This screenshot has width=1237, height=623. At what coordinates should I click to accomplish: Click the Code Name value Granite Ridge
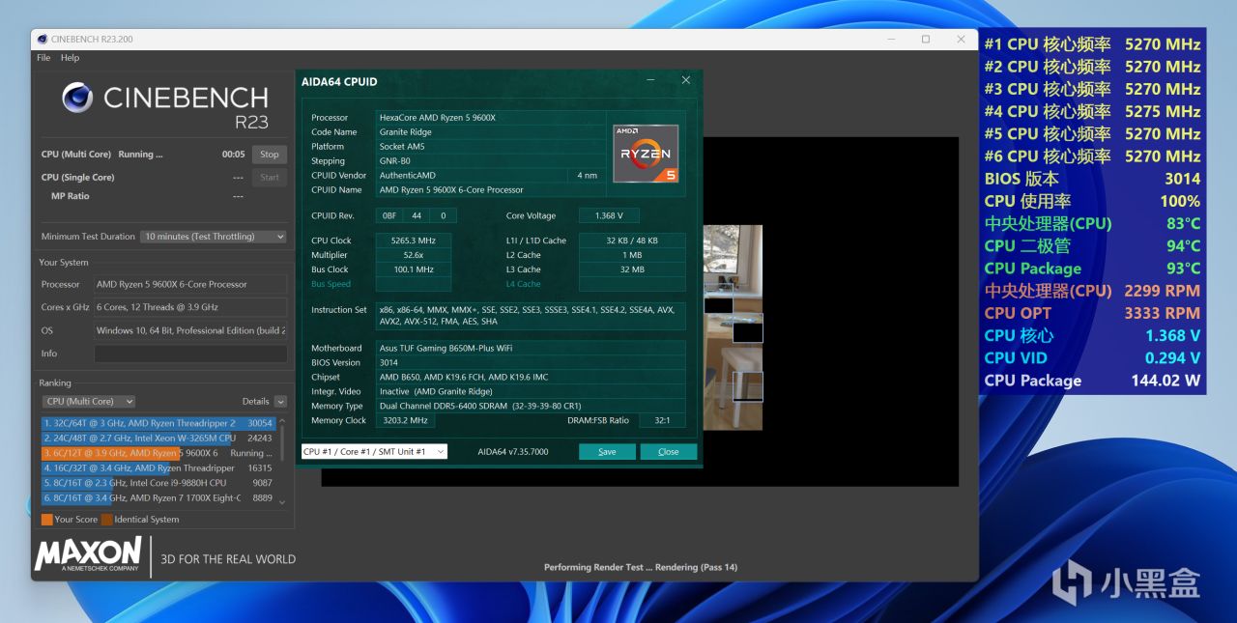tap(489, 132)
